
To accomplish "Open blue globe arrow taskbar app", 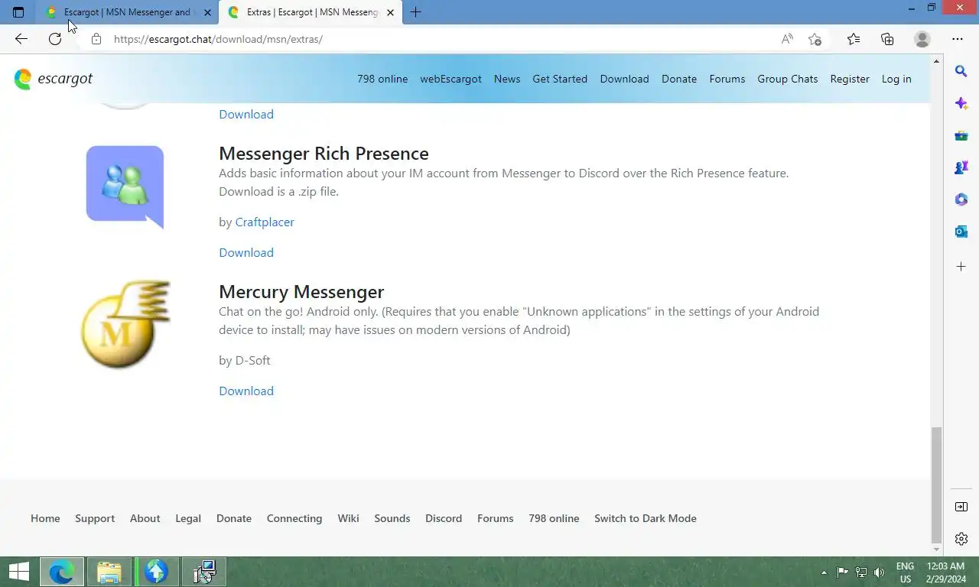I will (156, 572).
